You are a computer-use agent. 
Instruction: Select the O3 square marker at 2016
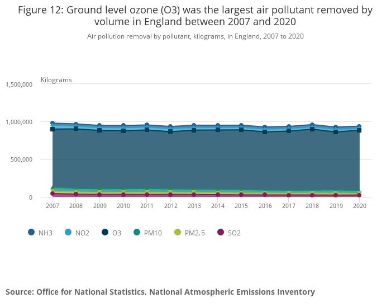[265, 131]
